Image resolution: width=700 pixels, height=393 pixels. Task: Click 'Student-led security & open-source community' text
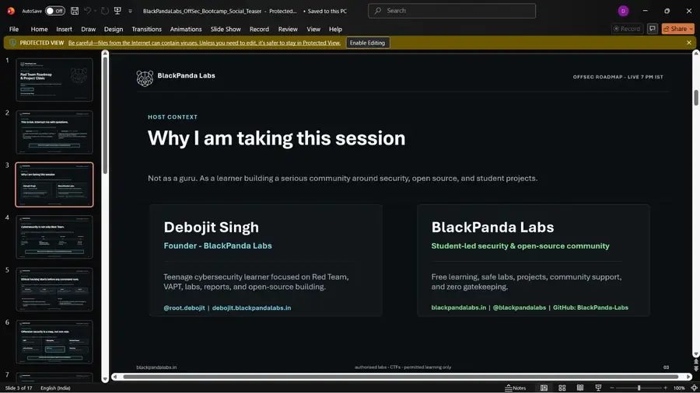coord(520,246)
